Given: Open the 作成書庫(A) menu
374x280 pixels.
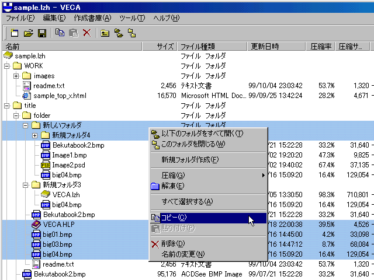Looking at the screenshot, I should 92,18.
